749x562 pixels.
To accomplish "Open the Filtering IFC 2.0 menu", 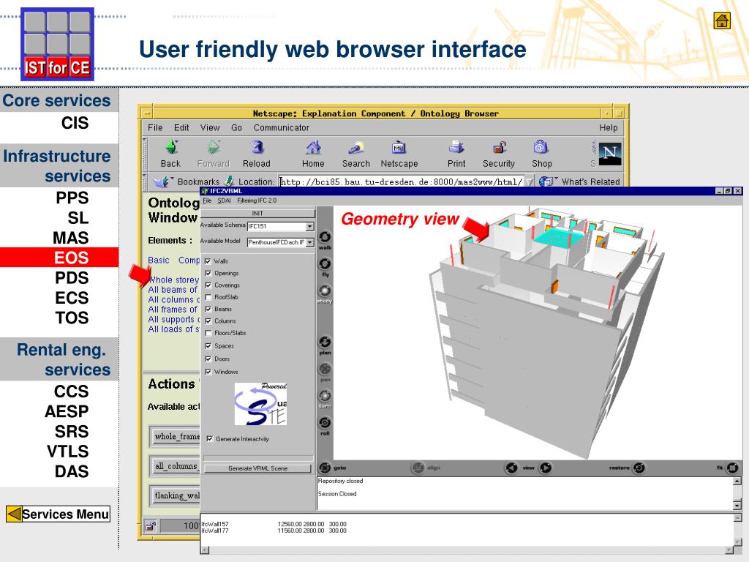I will tap(257, 201).
